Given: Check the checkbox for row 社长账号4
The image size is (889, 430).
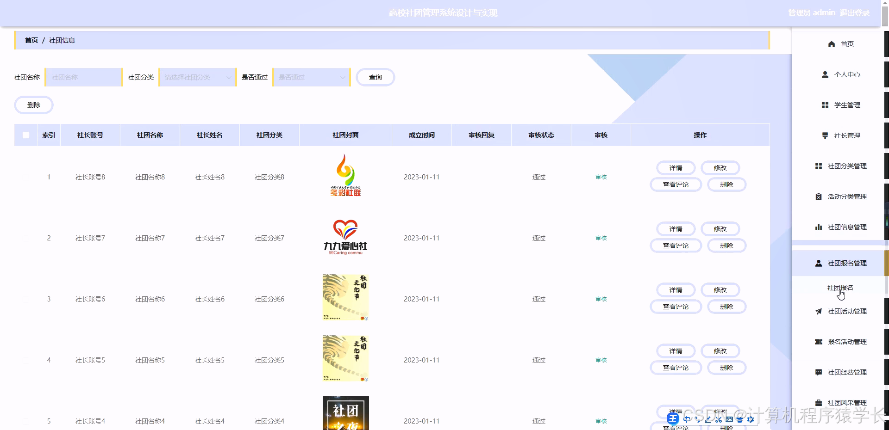Looking at the screenshot, I should (26, 421).
